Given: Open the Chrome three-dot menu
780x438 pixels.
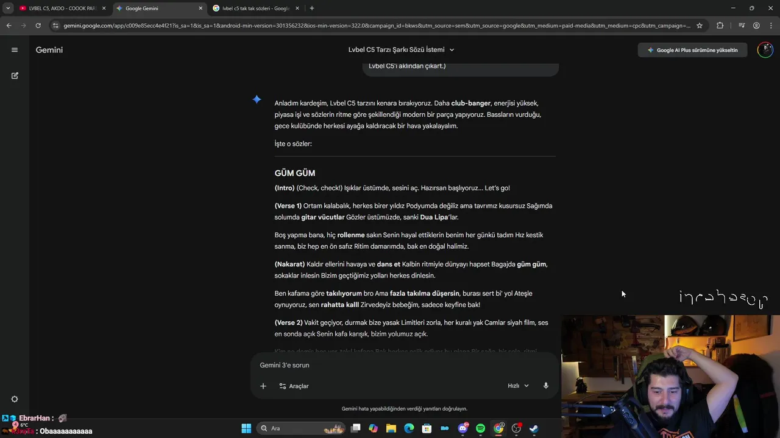Looking at the screenshot, I should click(x=771, y=26).
